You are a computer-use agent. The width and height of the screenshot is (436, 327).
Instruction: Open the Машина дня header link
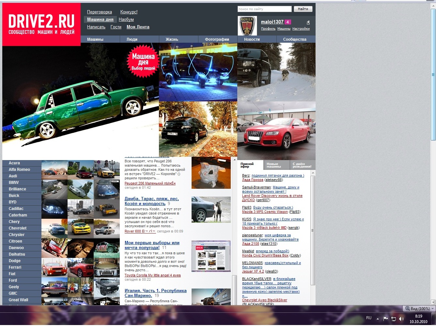pos(100,20)
